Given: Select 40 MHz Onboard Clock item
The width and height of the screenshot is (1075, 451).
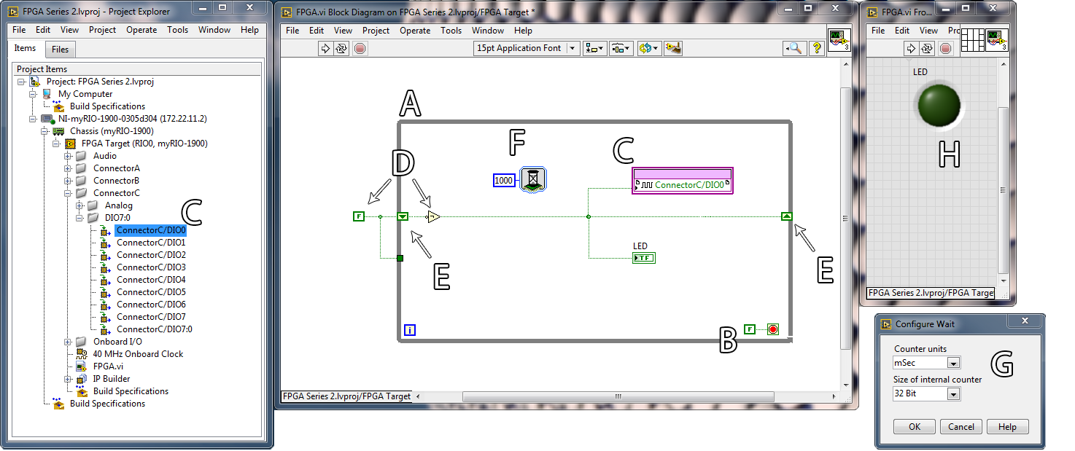Looking at the screenshot, I should pyautogui.click(x=138, y=354).
